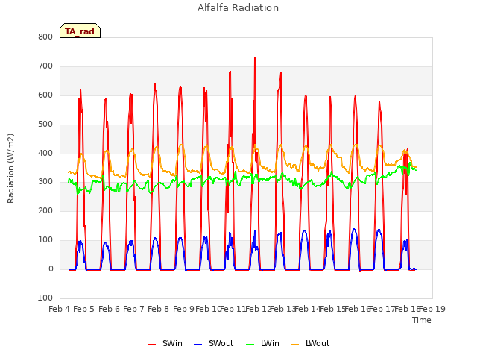The width and height of the screenshot is (477, 358).
Task: Click the Feb 4 x-axis label
Action: point(60,309)
